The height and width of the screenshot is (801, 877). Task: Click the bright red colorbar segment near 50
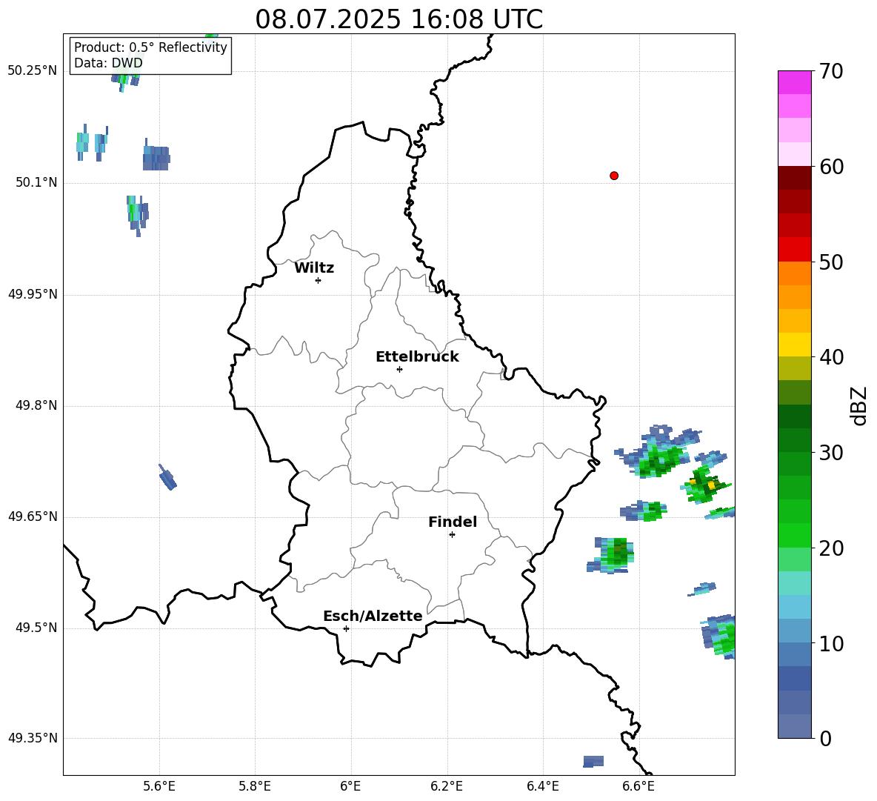coord(794,250)
